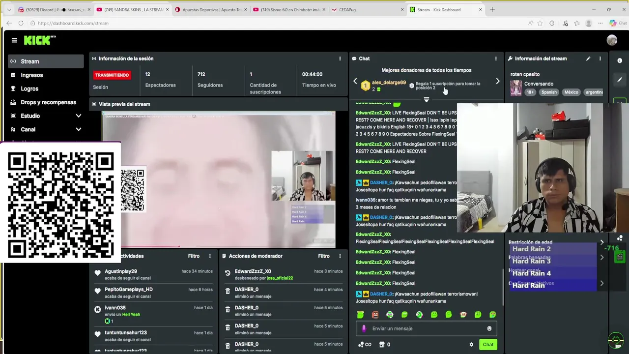Show next top donor with right arrow
This screenshot has width=629, height=354.
(x=497, y=82)
